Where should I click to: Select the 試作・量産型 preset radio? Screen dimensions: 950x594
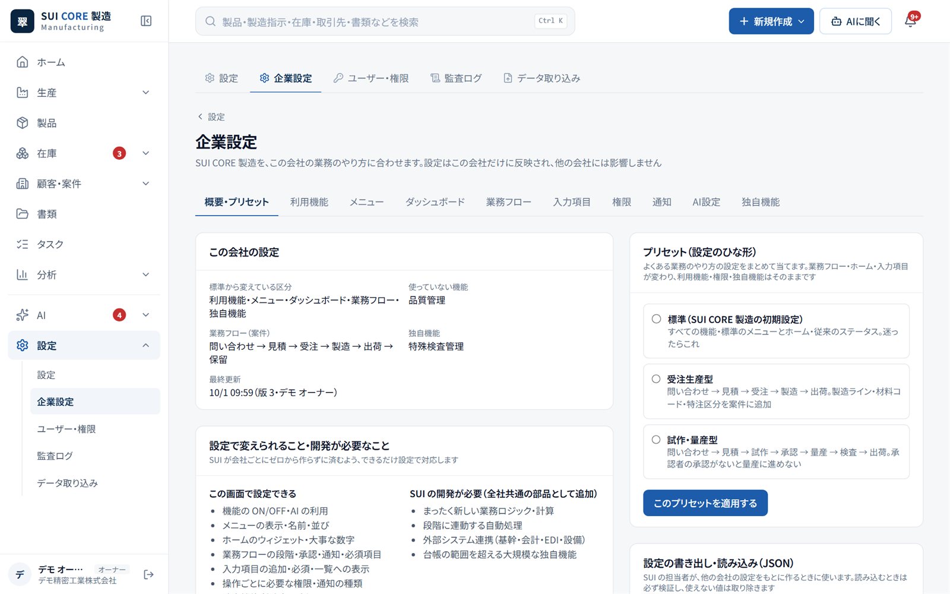[656, 440]
